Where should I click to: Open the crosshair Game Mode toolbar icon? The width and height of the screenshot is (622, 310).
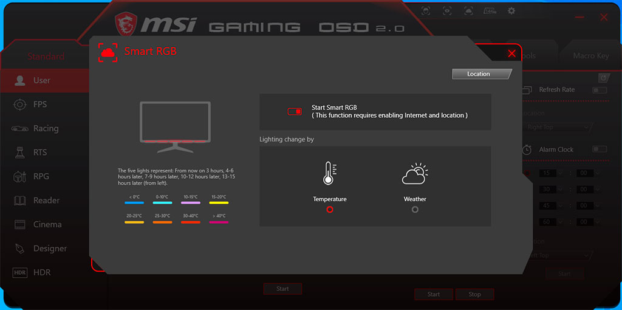pos(426,11)
